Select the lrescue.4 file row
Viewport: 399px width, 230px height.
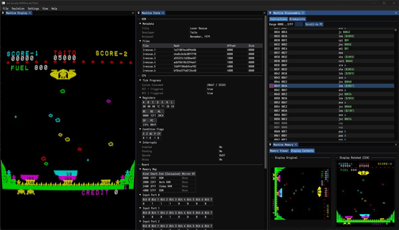point(202,62)
